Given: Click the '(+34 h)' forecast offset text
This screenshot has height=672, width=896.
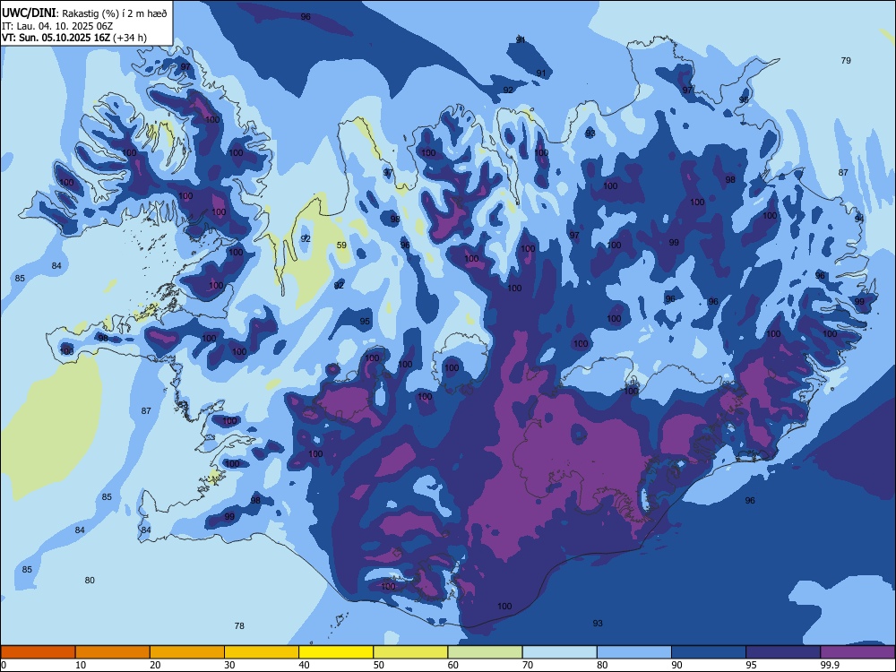Looking at the screenshot, I should click(x=130, y=38).
